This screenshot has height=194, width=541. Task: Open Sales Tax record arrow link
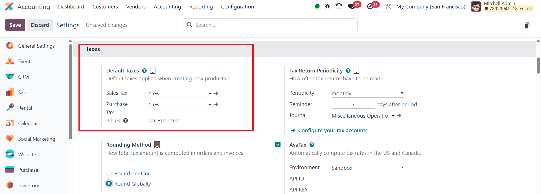(216, 93)
